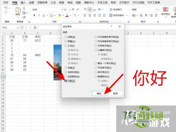Open the fill color dropdown arrow
Viewport: 176px width, 132px height.
tap(63, 16)
